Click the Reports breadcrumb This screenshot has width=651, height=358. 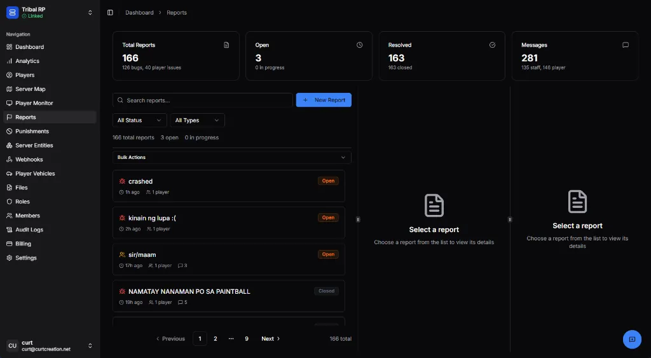pyautogui.click(x=177, y=13)
